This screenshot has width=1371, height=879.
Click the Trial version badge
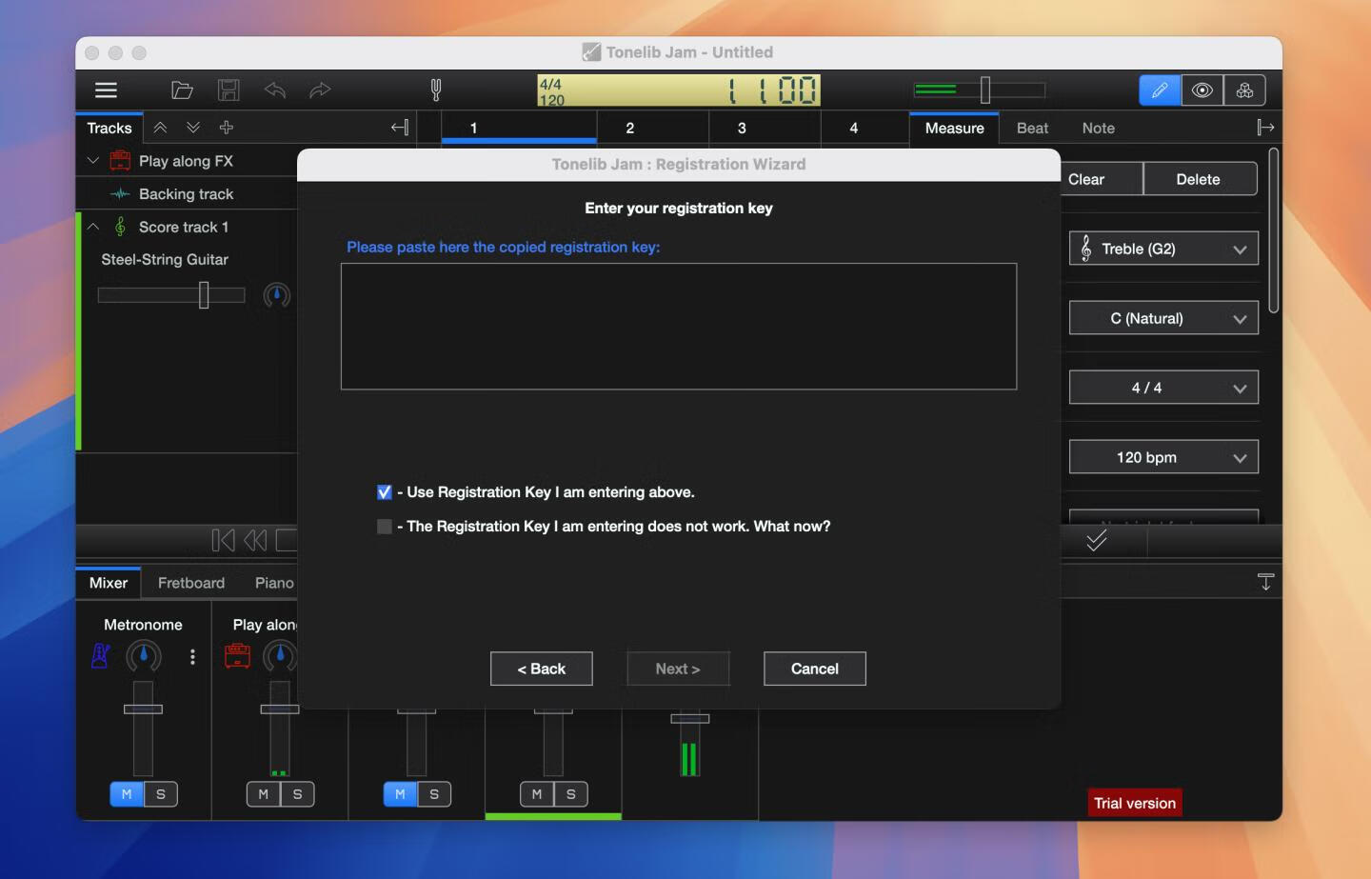tap(1135, 803)
